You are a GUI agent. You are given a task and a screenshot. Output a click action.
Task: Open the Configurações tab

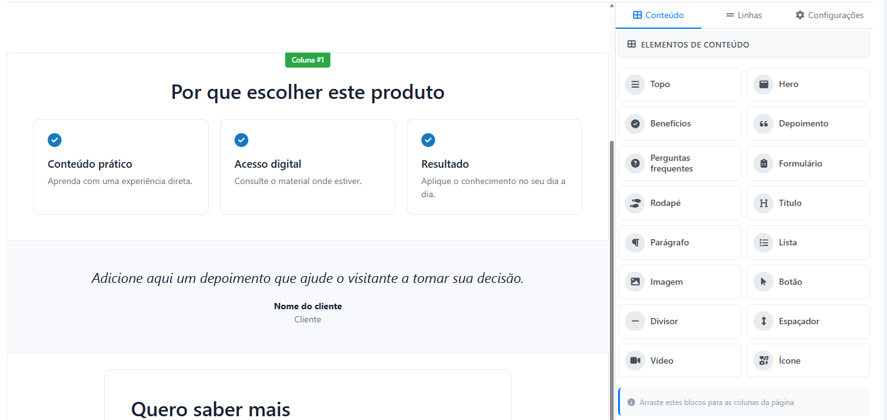(x=829, y=15)
